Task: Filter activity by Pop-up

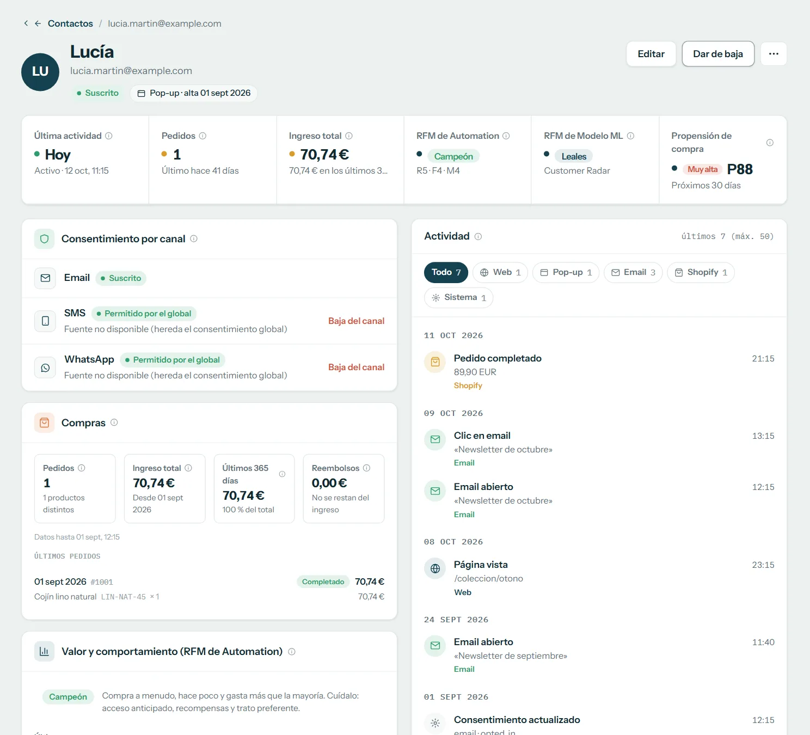Action: coord(566,272)
